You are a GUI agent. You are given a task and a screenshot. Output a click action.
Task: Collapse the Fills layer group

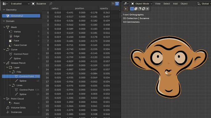tap(10, 72)
